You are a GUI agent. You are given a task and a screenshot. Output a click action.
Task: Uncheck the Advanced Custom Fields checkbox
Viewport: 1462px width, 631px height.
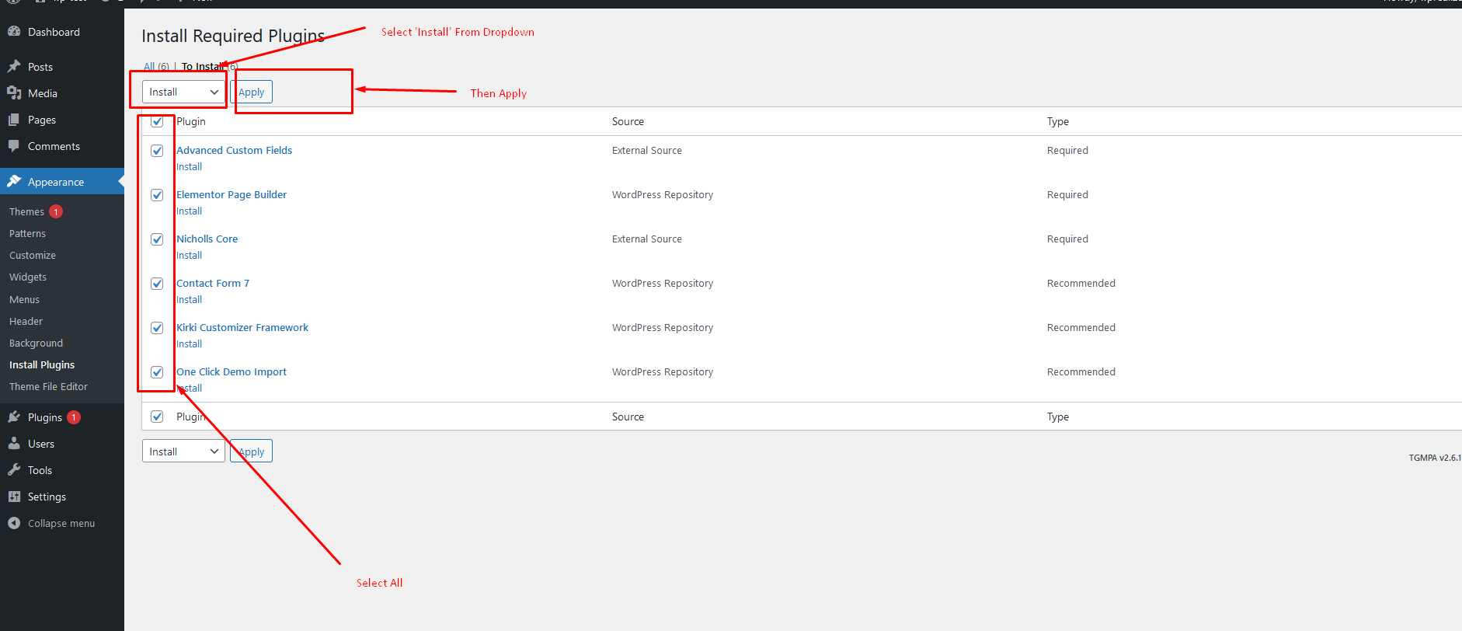[x=157, y=151]
